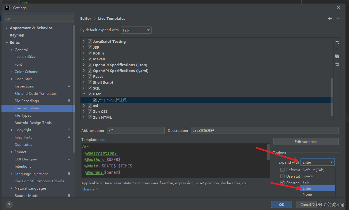349x210 pixels.
Task: Disable the /** Java doc template checkbox
Action: point(95,100)
